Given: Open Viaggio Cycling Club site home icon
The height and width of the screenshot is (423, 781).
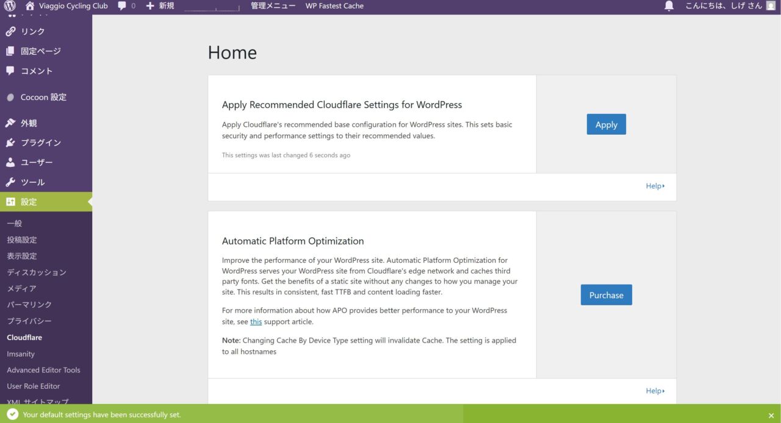Looking at the screenshot, I should 30,6.
